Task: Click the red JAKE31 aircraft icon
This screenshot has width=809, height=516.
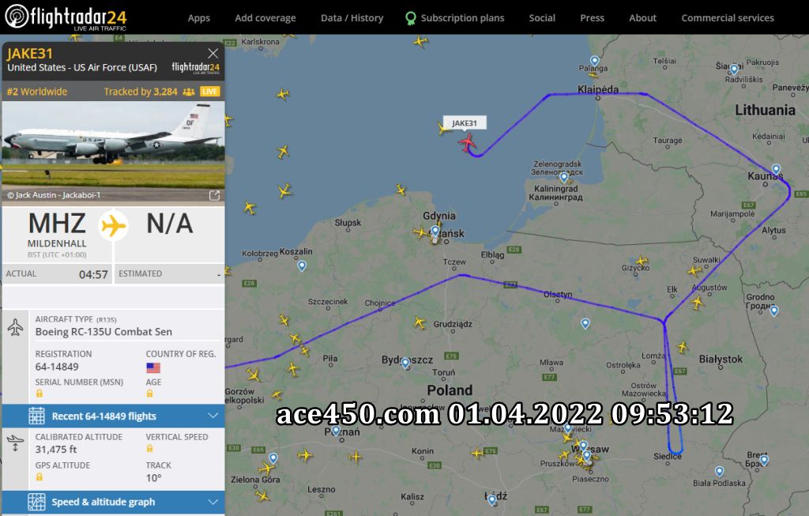Action: point(468,142)
